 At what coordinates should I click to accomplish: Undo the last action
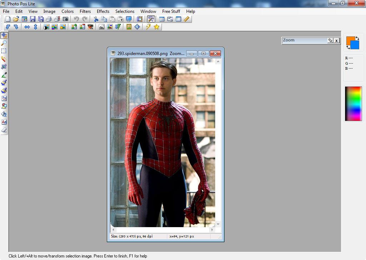click(x=76, y=19)
